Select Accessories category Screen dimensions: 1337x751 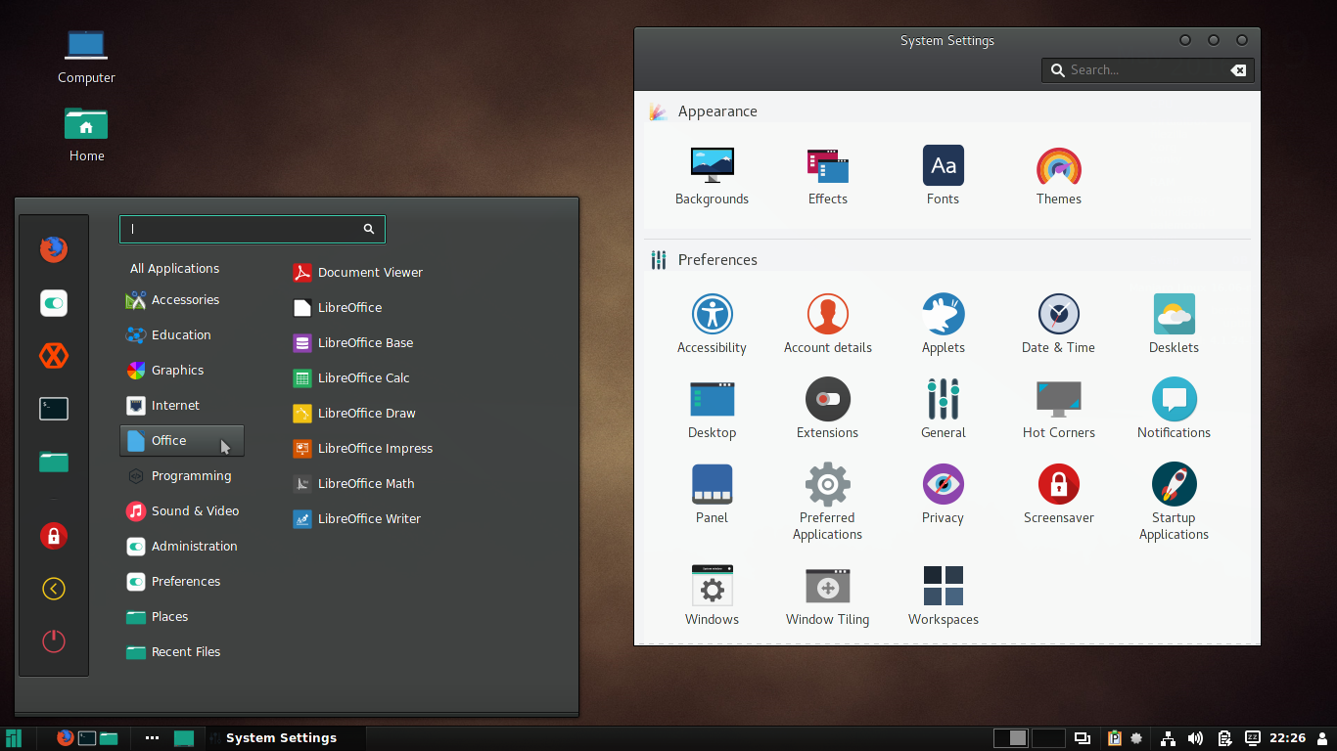point(182,300)
